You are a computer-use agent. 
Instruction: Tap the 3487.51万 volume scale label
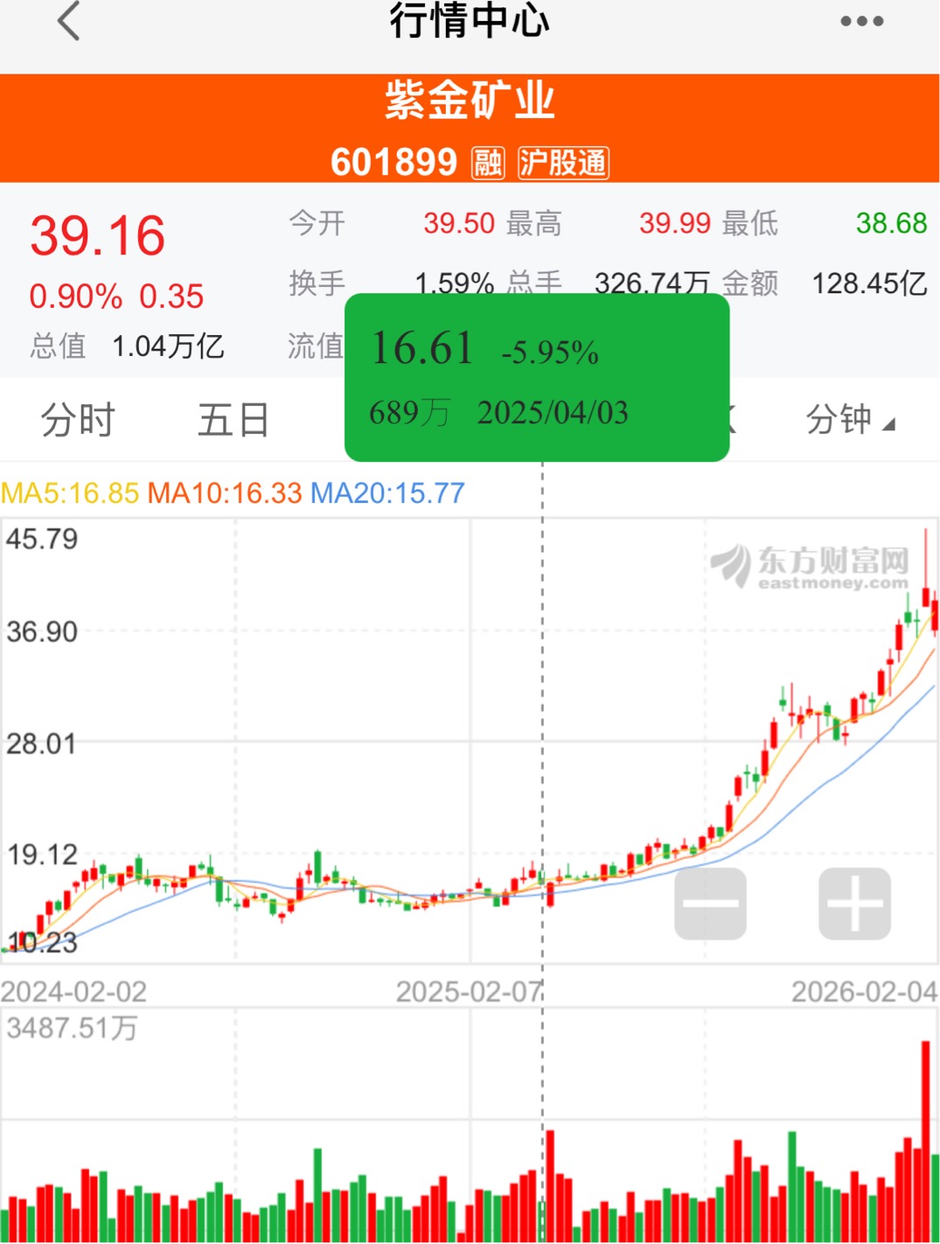tap(73, 1028)
